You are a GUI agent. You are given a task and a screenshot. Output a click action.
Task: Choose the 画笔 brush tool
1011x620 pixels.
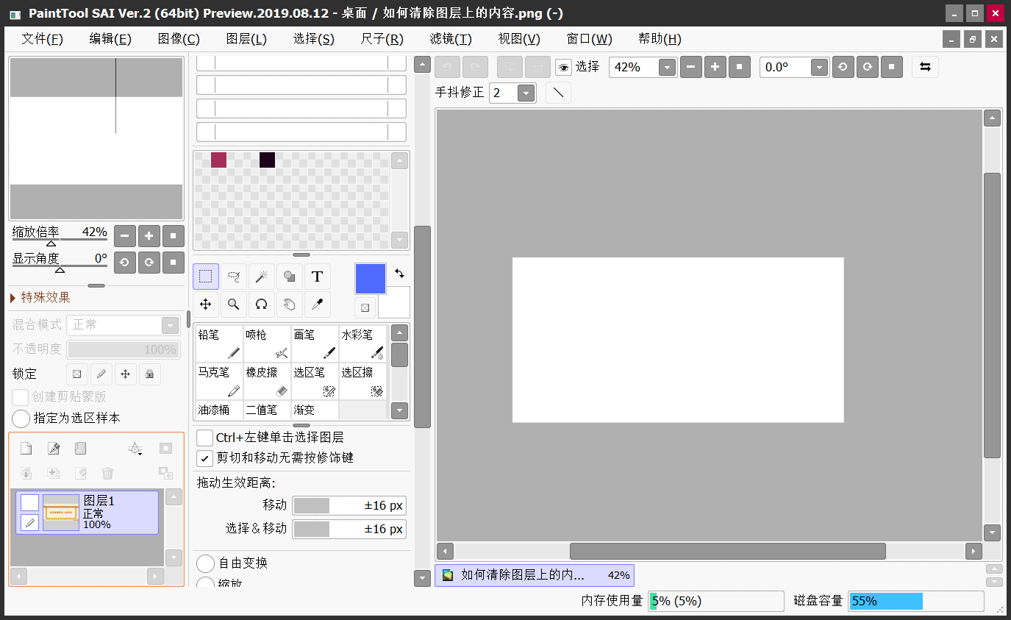(x=315, y=344)
